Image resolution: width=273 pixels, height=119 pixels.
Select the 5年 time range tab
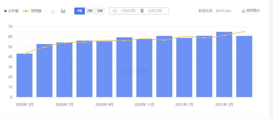pyautogui.click(x=100, y=11)
